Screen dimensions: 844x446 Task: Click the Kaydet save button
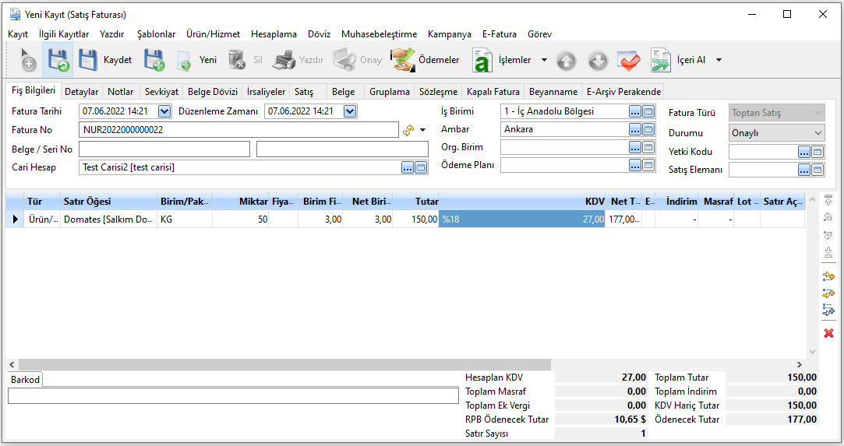[x=105, y=60]
